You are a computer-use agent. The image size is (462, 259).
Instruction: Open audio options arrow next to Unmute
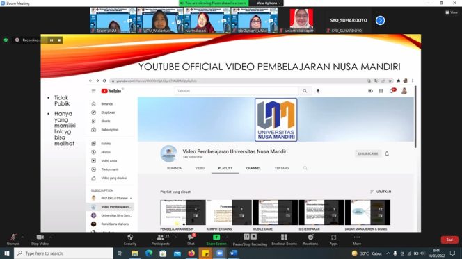[23, 237]
